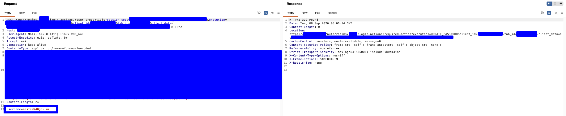Click Content-Security-Policy header line
The width and height of the screenshot is (566, 116).
tap(365, 45)
